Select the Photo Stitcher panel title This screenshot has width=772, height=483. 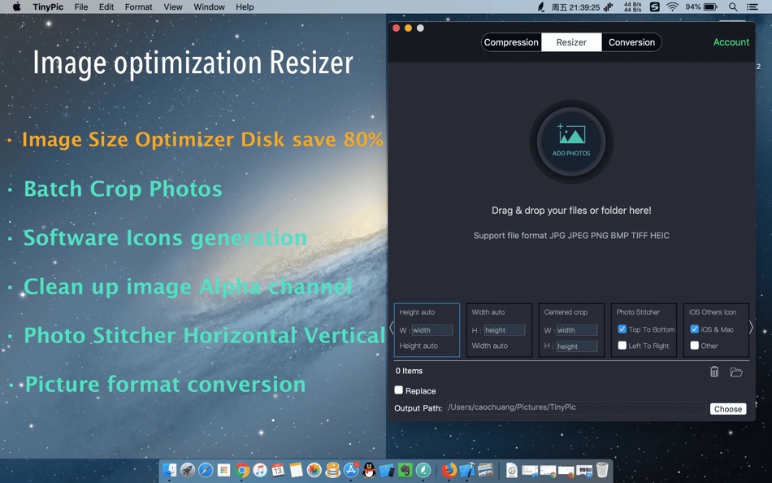click(x=638, y=312)
